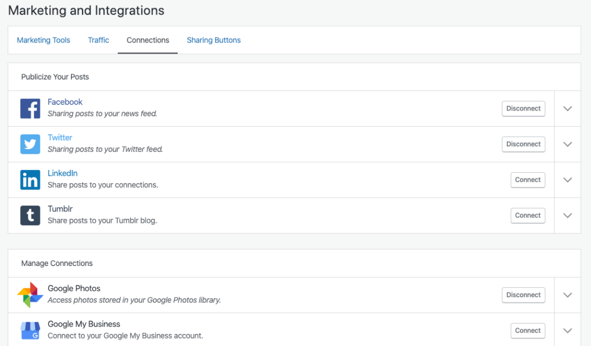Open the Twitter link
This screenshot has width=591, height=346.
[x=59, y=137]
